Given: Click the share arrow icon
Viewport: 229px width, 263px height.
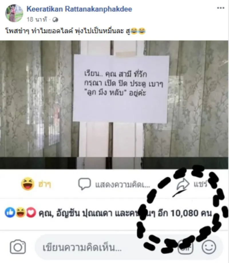Looking at the screenshot, I should click(x=183, y=184).
